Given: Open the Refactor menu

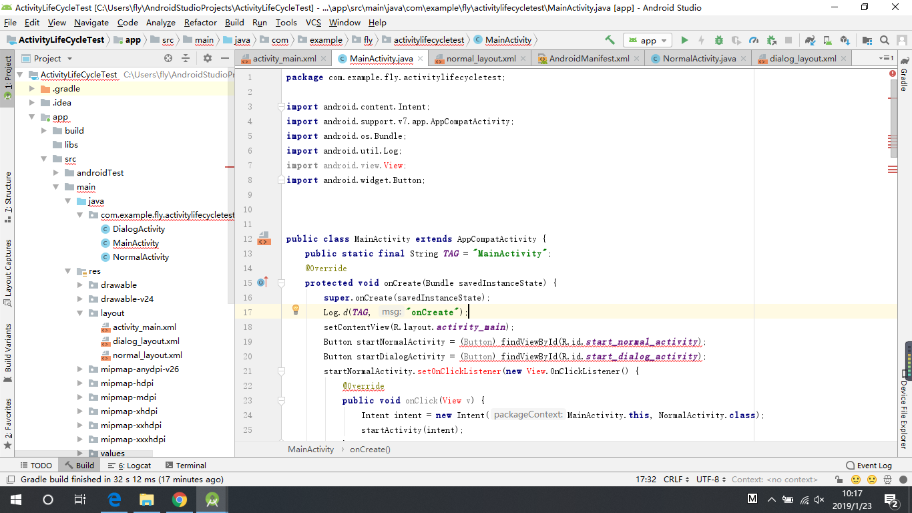Looking at the screenshot, I should click(200, 22).
